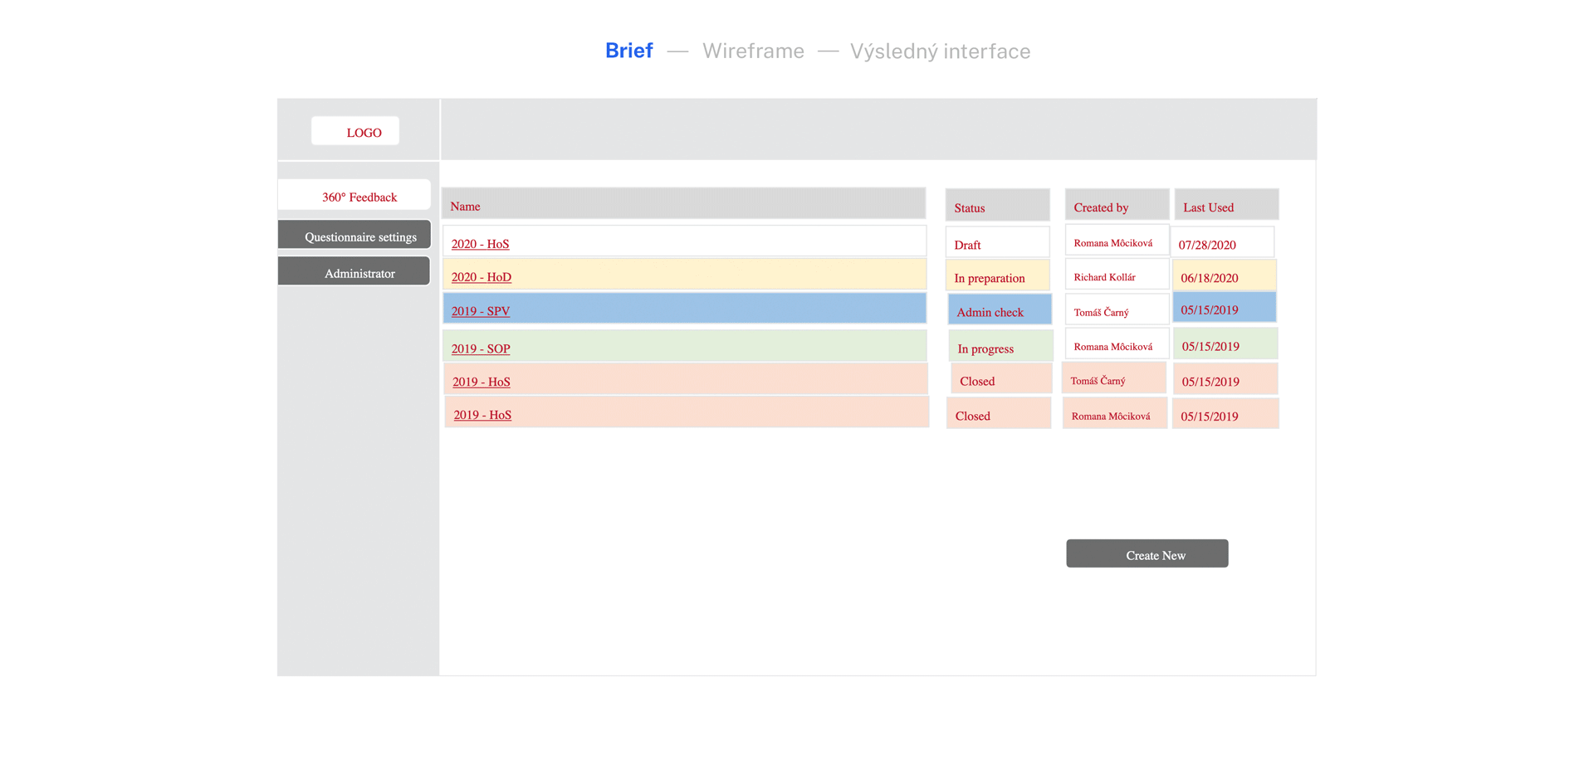The width and height of the screenshot is (1594, 765).
Task: Click Tomáš Čarný in the closed 2019 - HoS row
Action: 1113,378
